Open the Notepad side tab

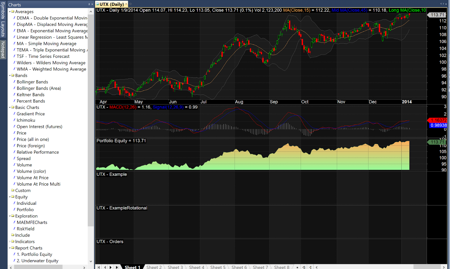[x=3, y=50]
